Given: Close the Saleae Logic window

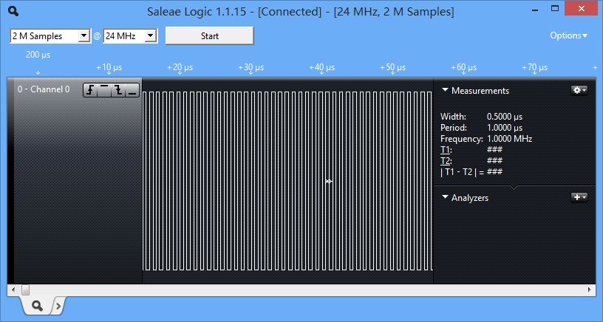Looking at the screenshot, I should point(581,8).
